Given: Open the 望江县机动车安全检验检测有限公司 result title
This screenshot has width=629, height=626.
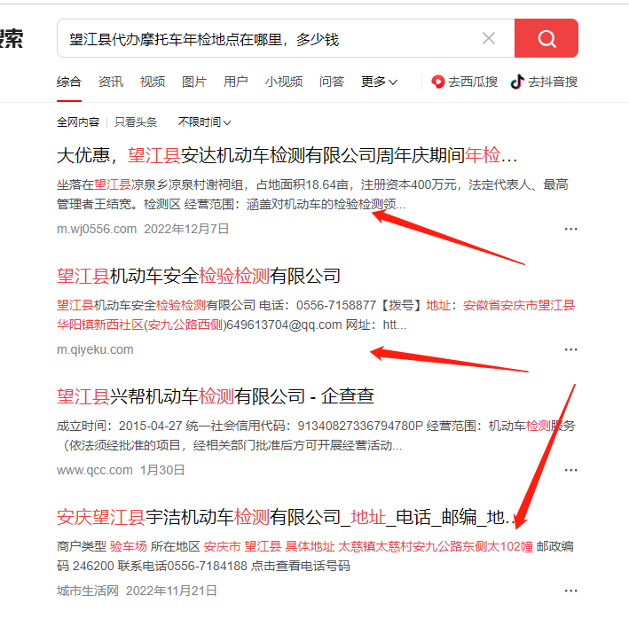Looking at the screenshot, I should tap(199, 276).
